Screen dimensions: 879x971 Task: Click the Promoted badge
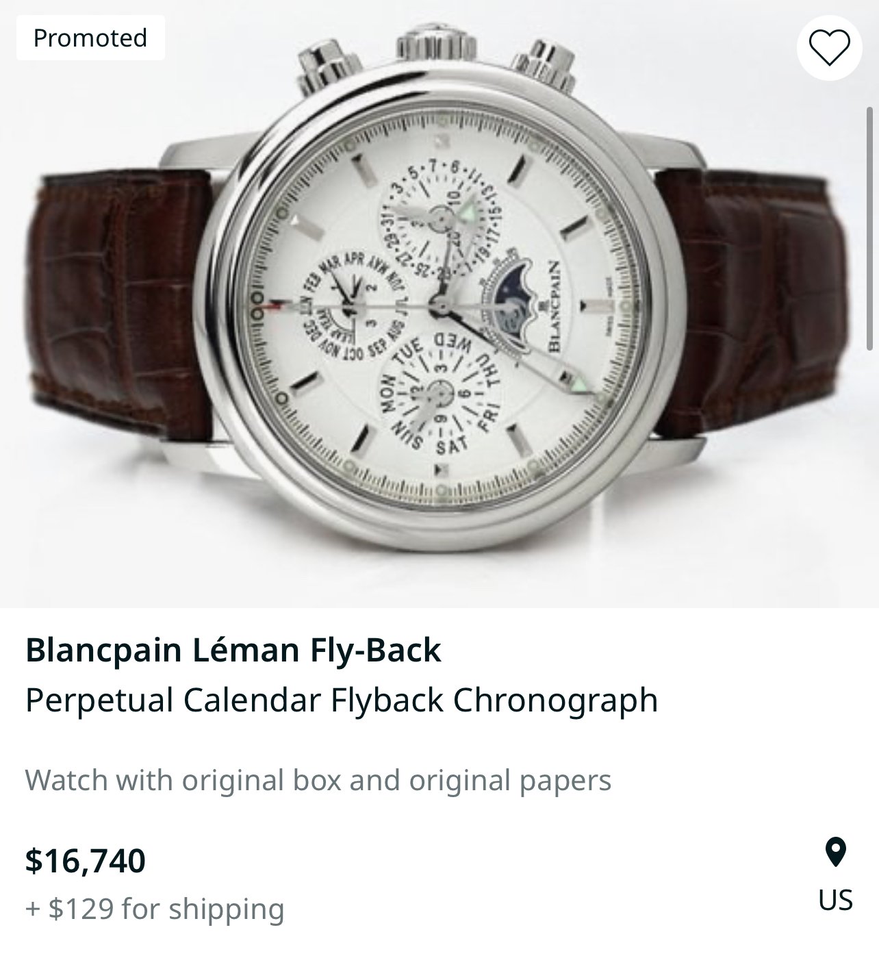90,38
